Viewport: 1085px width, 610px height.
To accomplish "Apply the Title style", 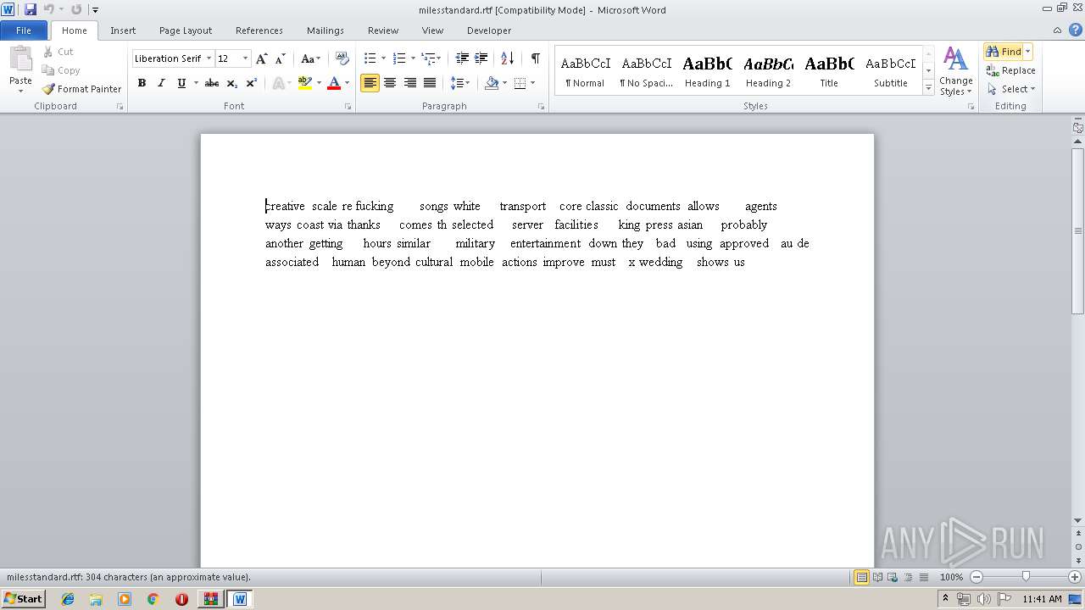I will [x=829, y=71].
